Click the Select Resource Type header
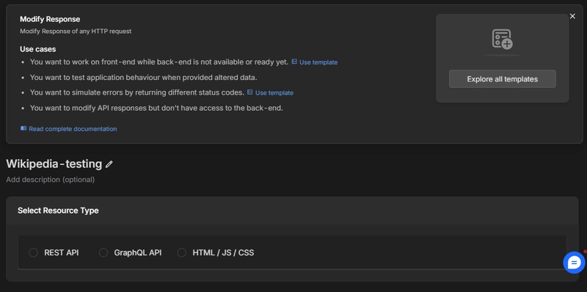Viewport: 587px width, 292px height. tap(58, 211)
